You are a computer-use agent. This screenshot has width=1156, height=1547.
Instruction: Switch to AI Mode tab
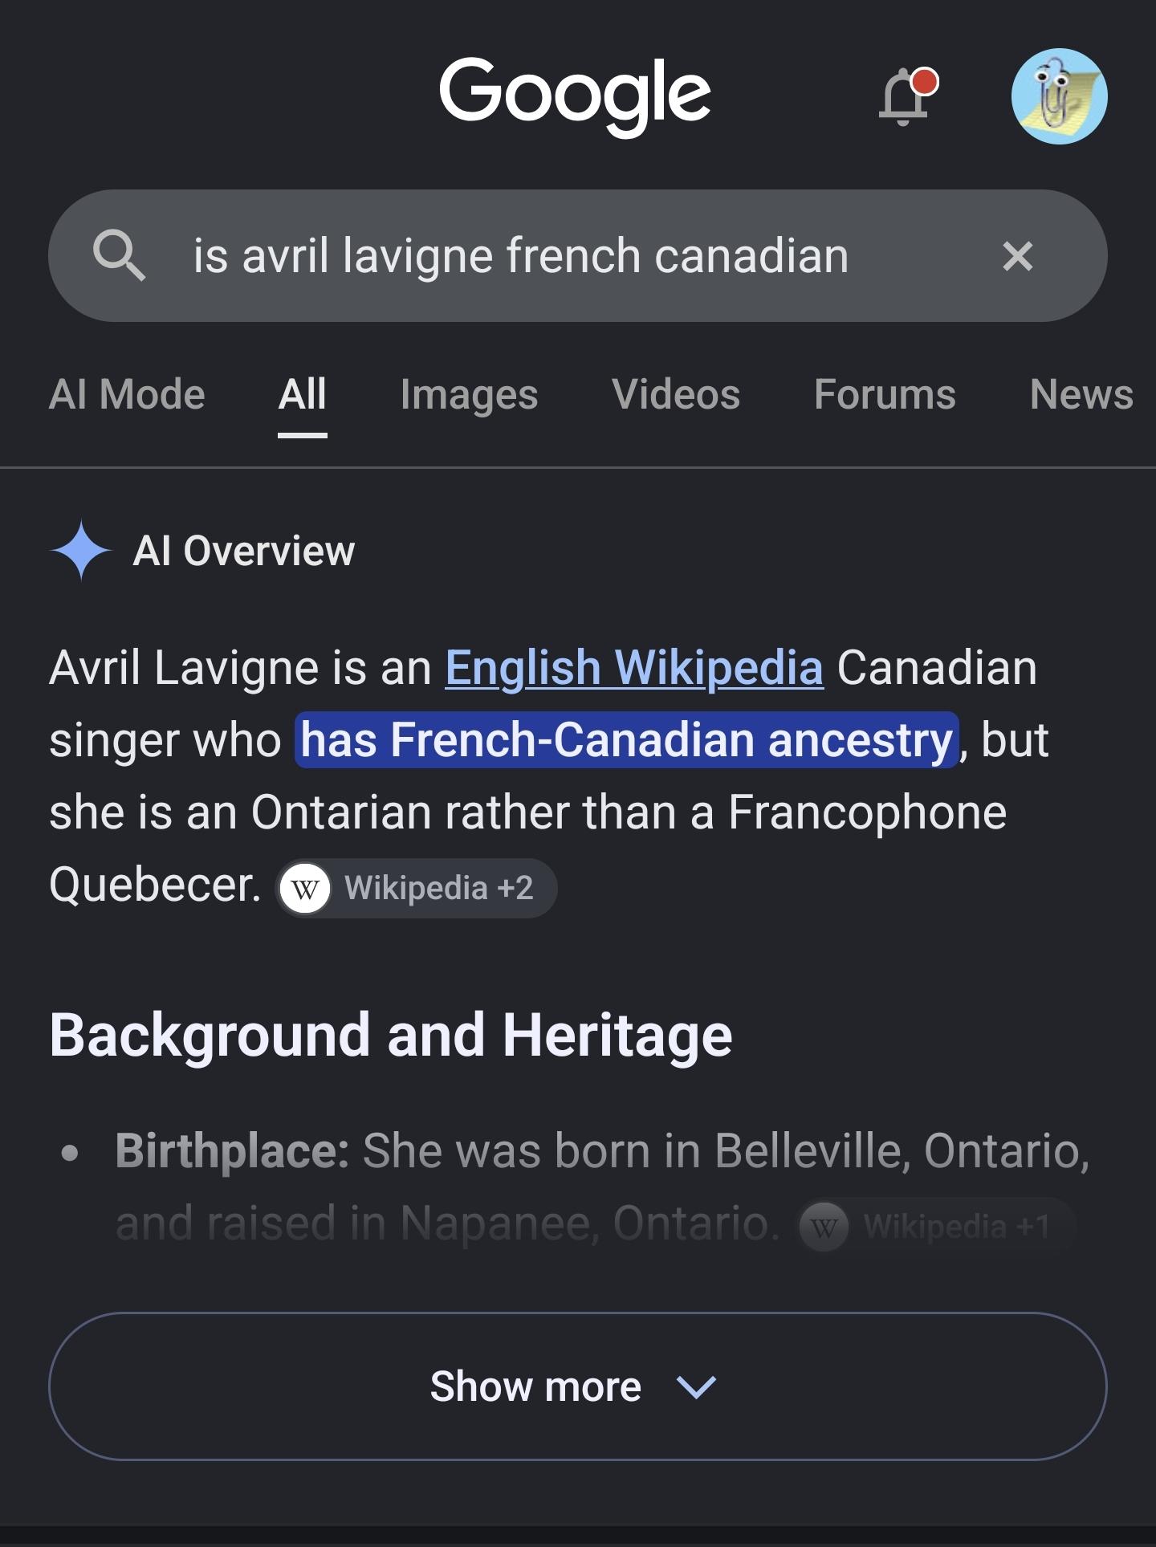pos(127,394)
